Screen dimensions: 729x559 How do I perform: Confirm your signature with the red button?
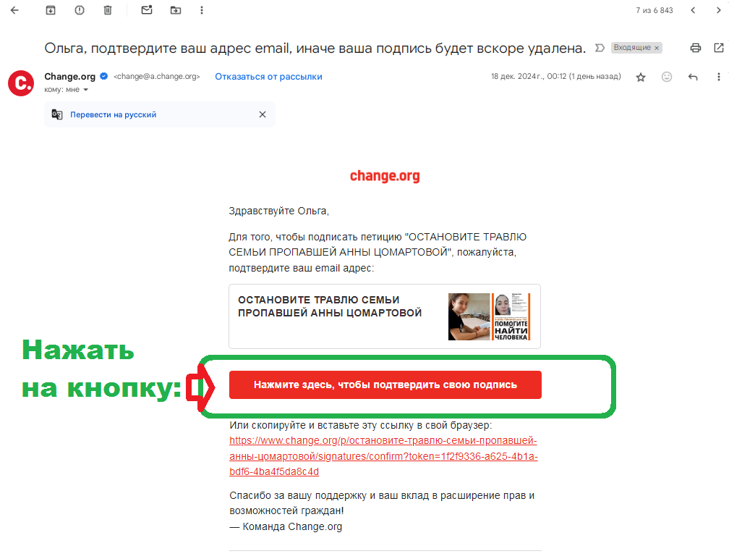pos(385,384)
